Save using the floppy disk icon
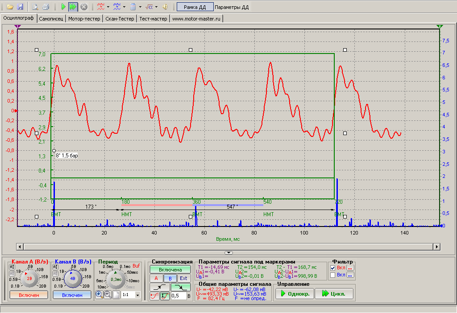The height and width of the screenshot is (313, 457). [20, 7]
